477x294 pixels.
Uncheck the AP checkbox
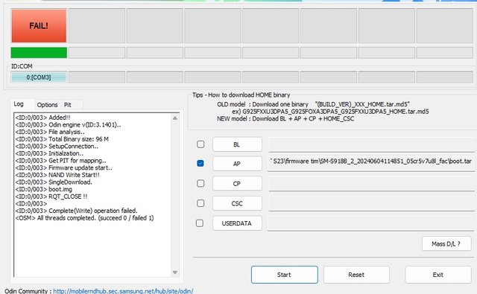200,164
